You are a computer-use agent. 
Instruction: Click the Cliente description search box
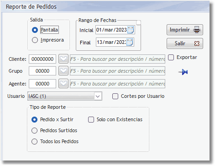(x=117, y=59)
